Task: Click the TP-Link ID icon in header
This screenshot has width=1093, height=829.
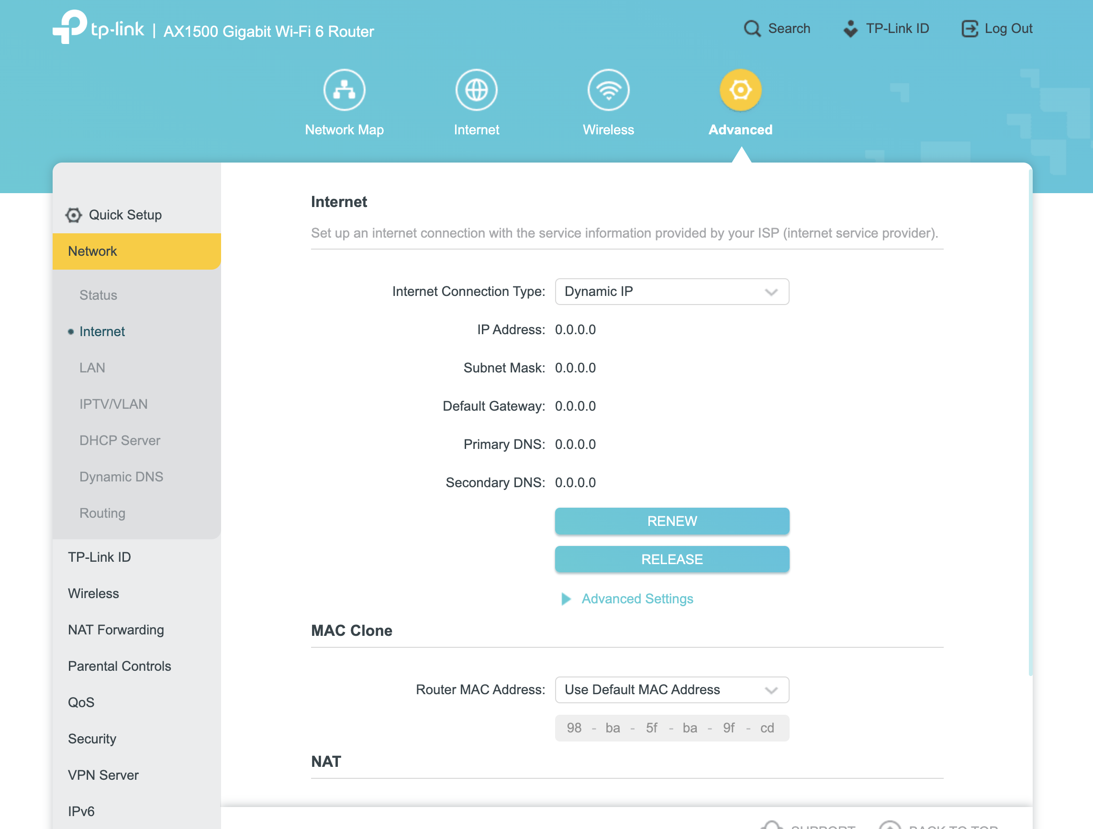Action: [x=850, y=29]
